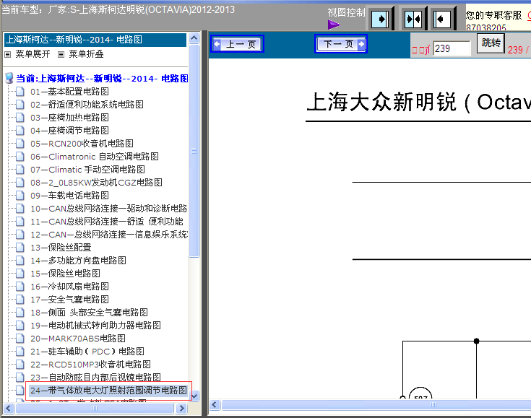Click the document icon beside 17—安全气囊电路图
This screenshot has width=531, height=418.
20,300
